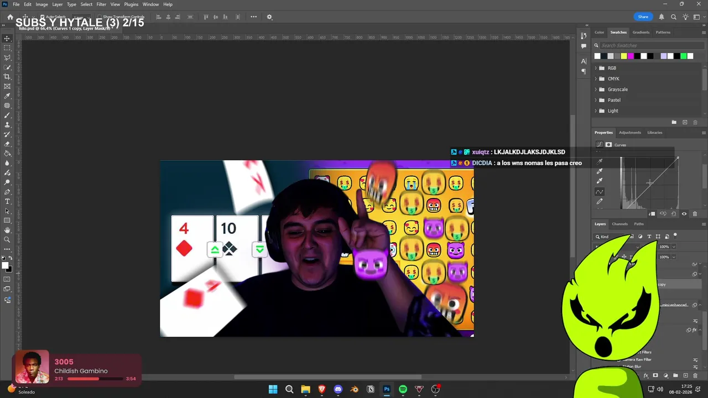Image resolution: width=708 pixels, height=398 pixels.
Task: Reset Curves to adjustment defaults
Action: [x=673, y=214]
